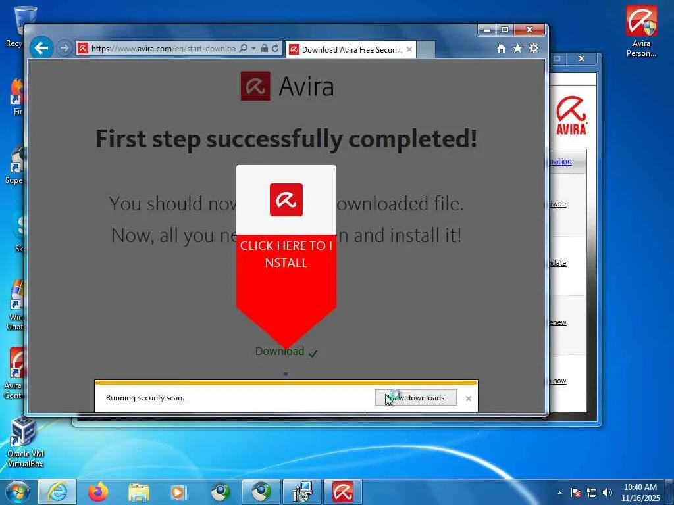
Task: Click the 'now' link in the Avira window behind
Action: (x=559, y=381)
